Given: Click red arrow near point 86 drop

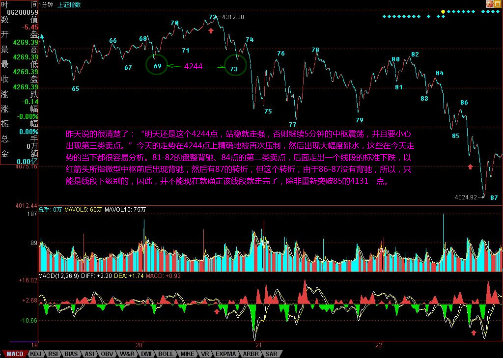Looking at the screenshot, I should [470, 167].
